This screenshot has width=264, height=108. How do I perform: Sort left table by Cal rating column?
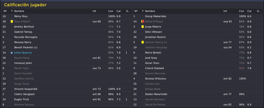119,11
